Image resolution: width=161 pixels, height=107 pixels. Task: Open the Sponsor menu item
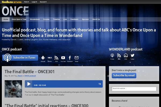point(85,19)
